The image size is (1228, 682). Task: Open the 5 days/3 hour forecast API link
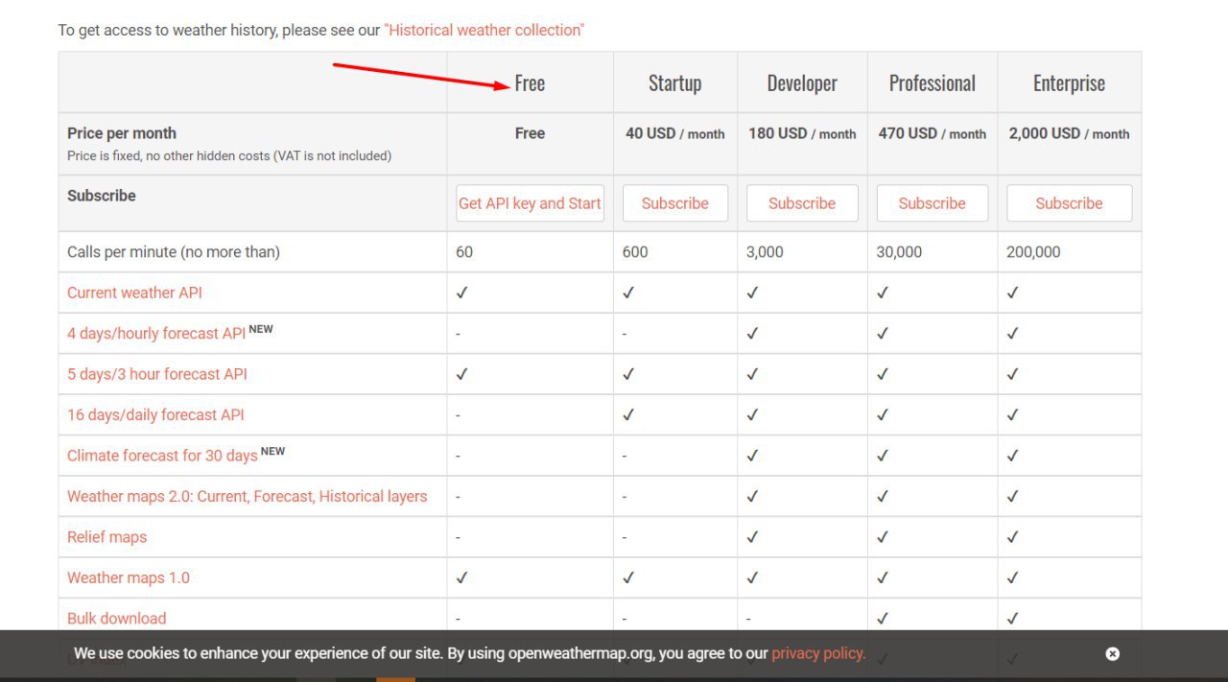tap(157, 374)
